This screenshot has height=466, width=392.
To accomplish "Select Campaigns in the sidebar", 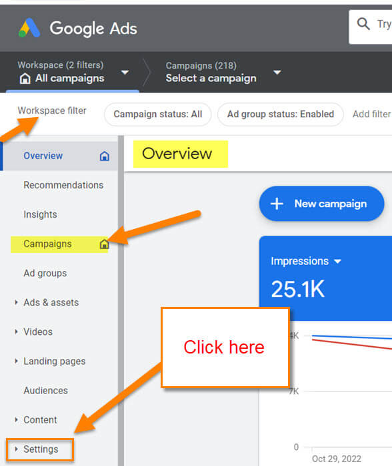I will [47, 244].
